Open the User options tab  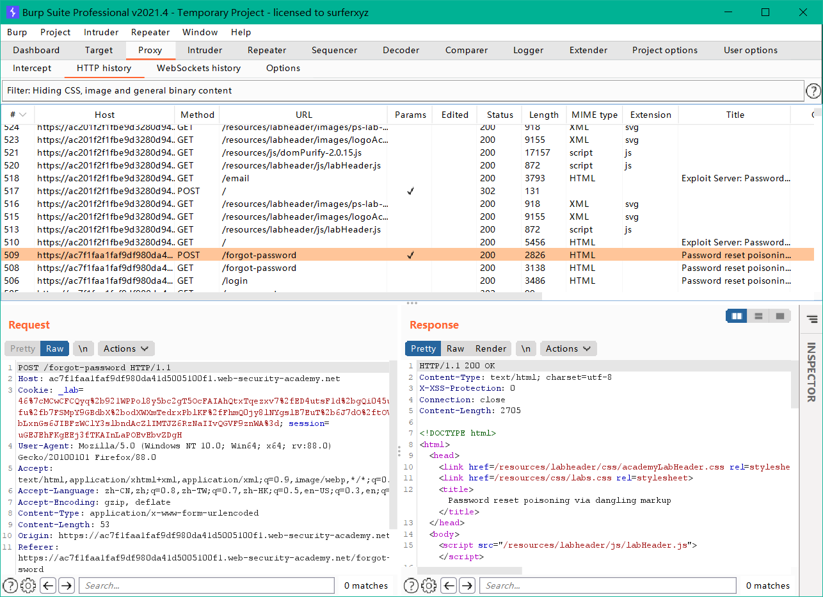(x=751, y=50)
